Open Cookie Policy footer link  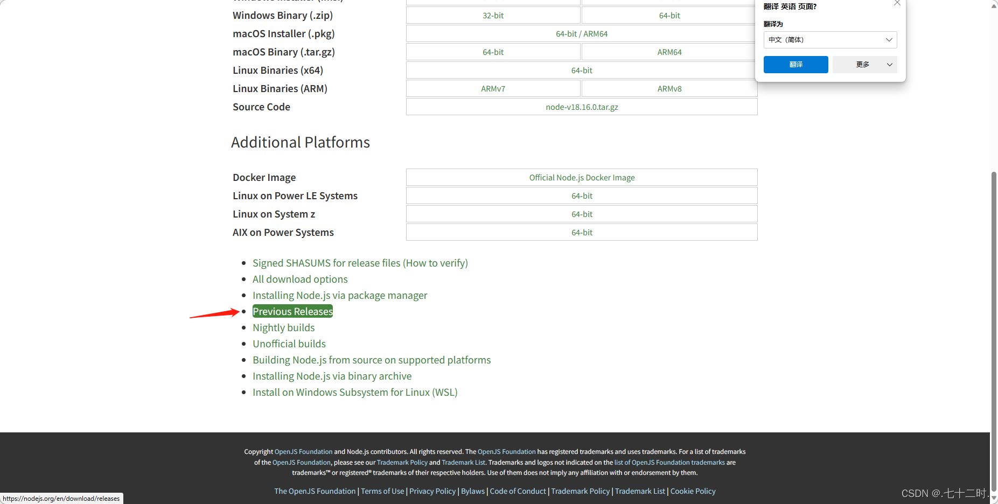click(x=693, y=491)
